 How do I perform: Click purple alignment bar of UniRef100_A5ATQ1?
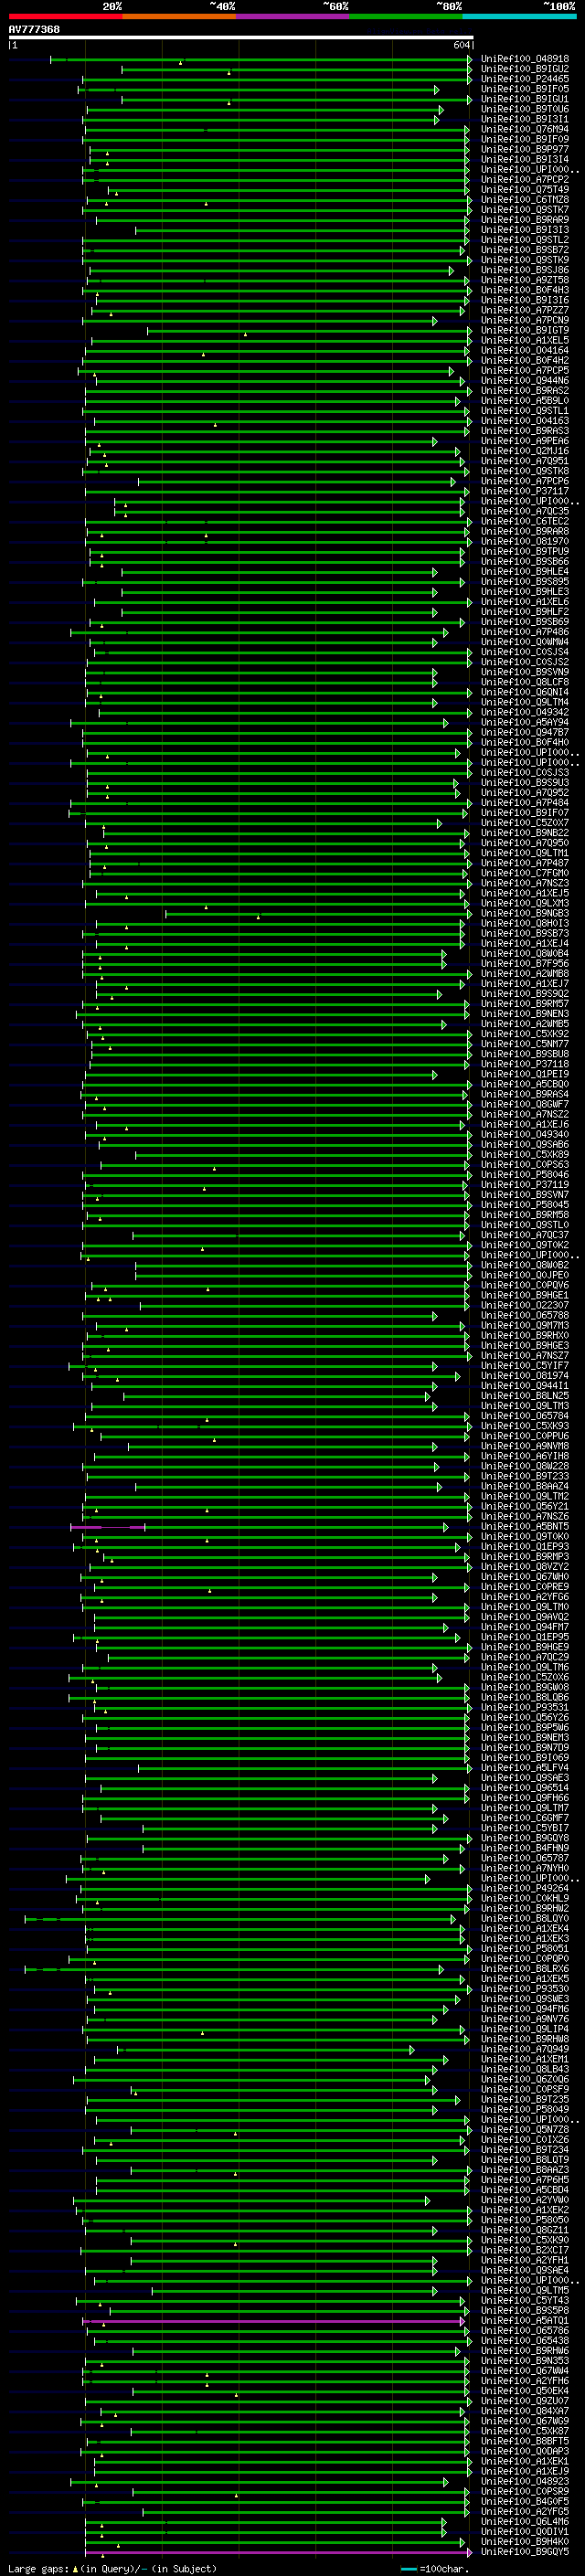275,2320
